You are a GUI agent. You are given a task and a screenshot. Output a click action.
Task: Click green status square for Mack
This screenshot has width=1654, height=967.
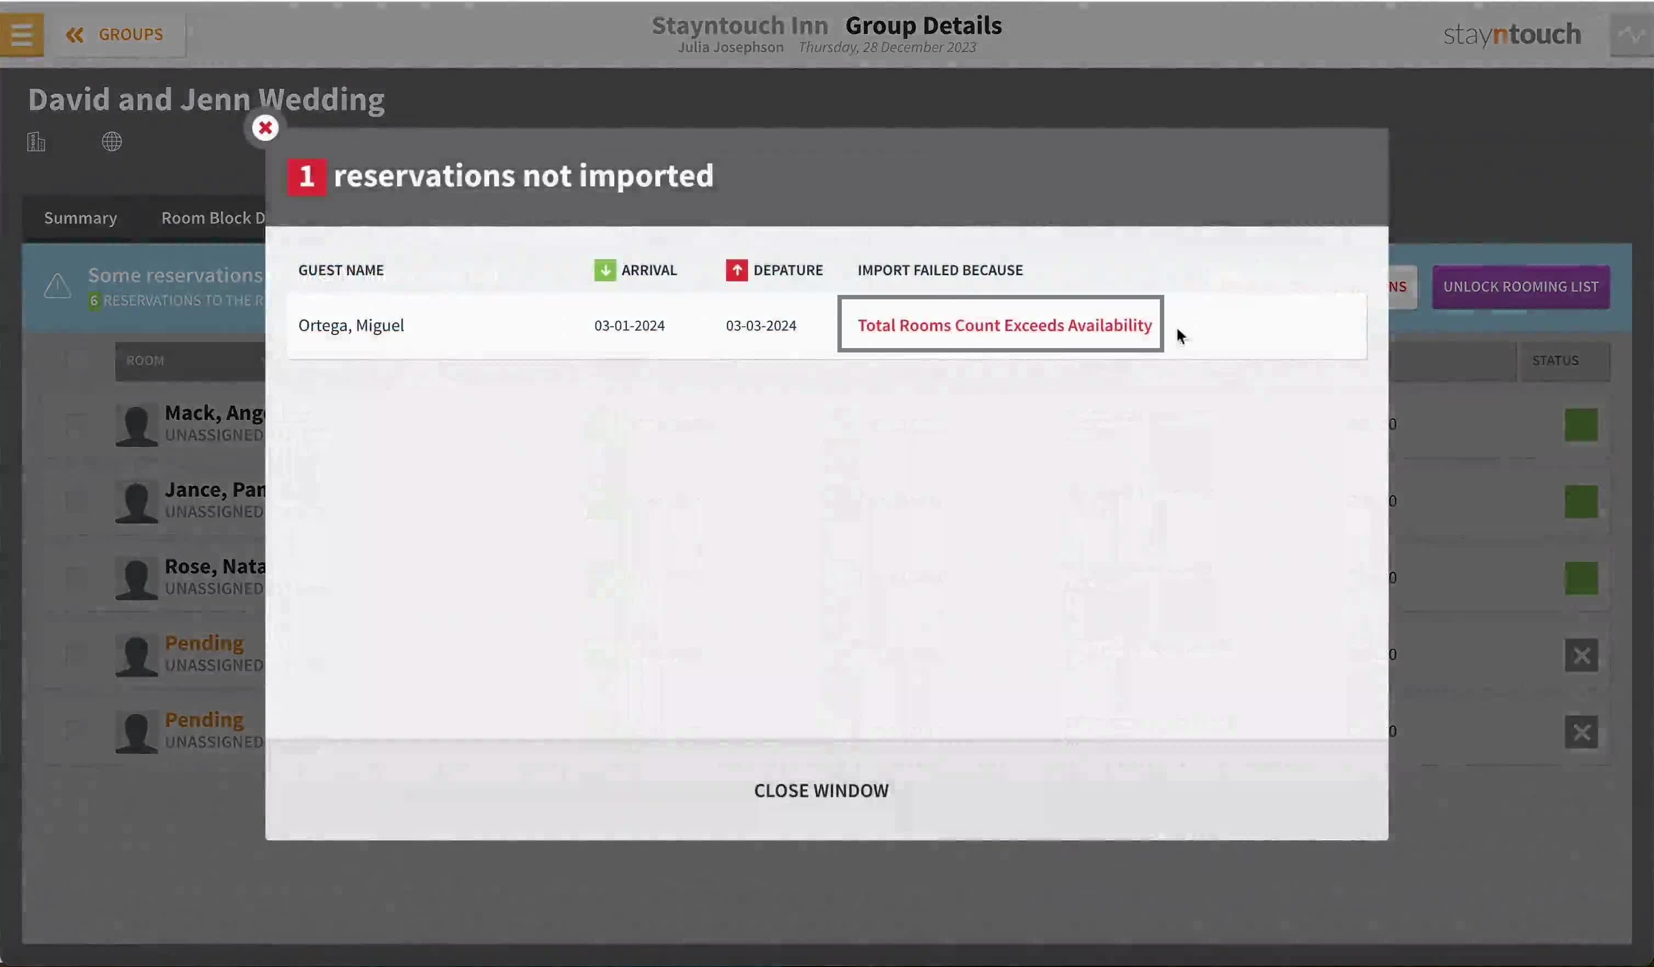click(1581, 425)
